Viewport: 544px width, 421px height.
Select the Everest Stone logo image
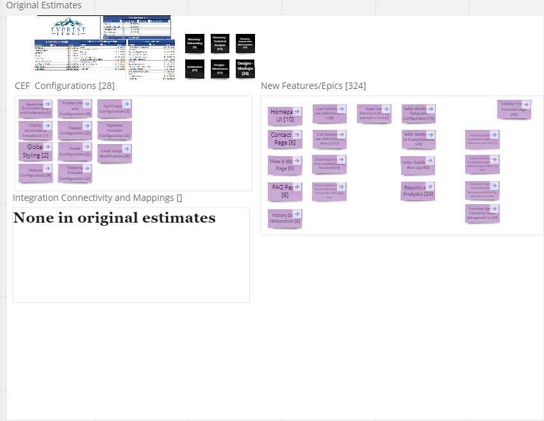coord(69,27)
